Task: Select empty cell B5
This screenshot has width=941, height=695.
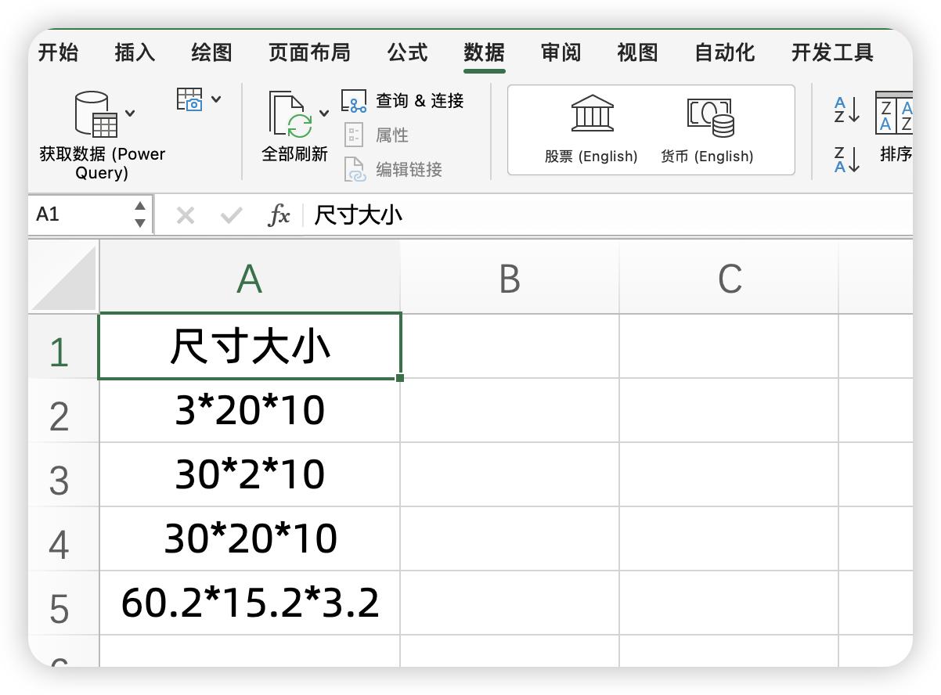Action: 510,603
